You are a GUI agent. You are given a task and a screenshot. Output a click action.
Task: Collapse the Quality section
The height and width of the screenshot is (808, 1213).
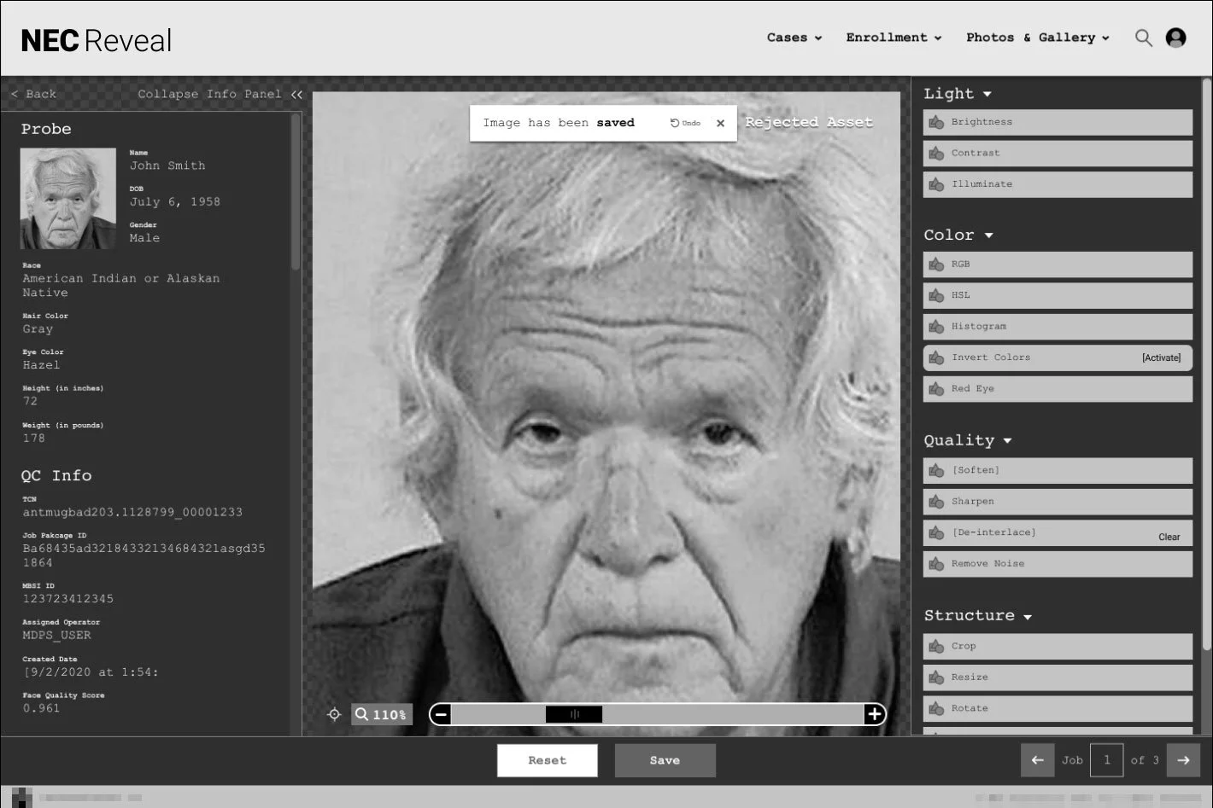click(1007, 441)
